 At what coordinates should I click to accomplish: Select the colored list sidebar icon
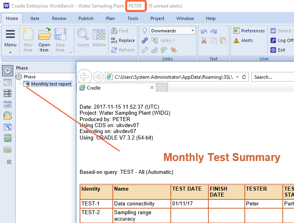coord(8,82)
